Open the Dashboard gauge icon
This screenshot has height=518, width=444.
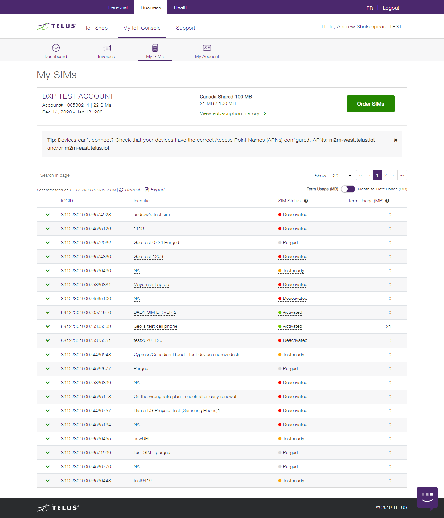coord(56,48)
